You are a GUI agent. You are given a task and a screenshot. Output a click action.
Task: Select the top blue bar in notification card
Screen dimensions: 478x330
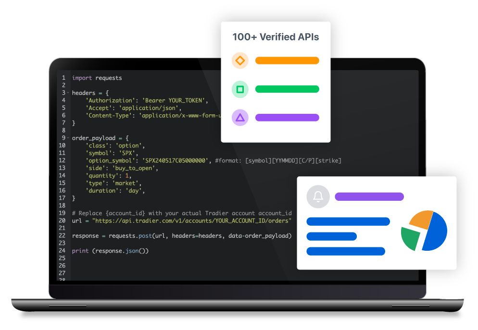(x=348, y=221)
